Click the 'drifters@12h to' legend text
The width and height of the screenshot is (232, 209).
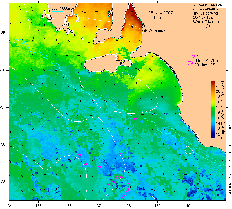coord(207,61)
